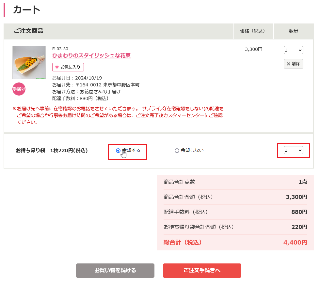This screenshot has width=320, height=283.
Task: Click the 数量 column header
Action: tap(293, 31)
